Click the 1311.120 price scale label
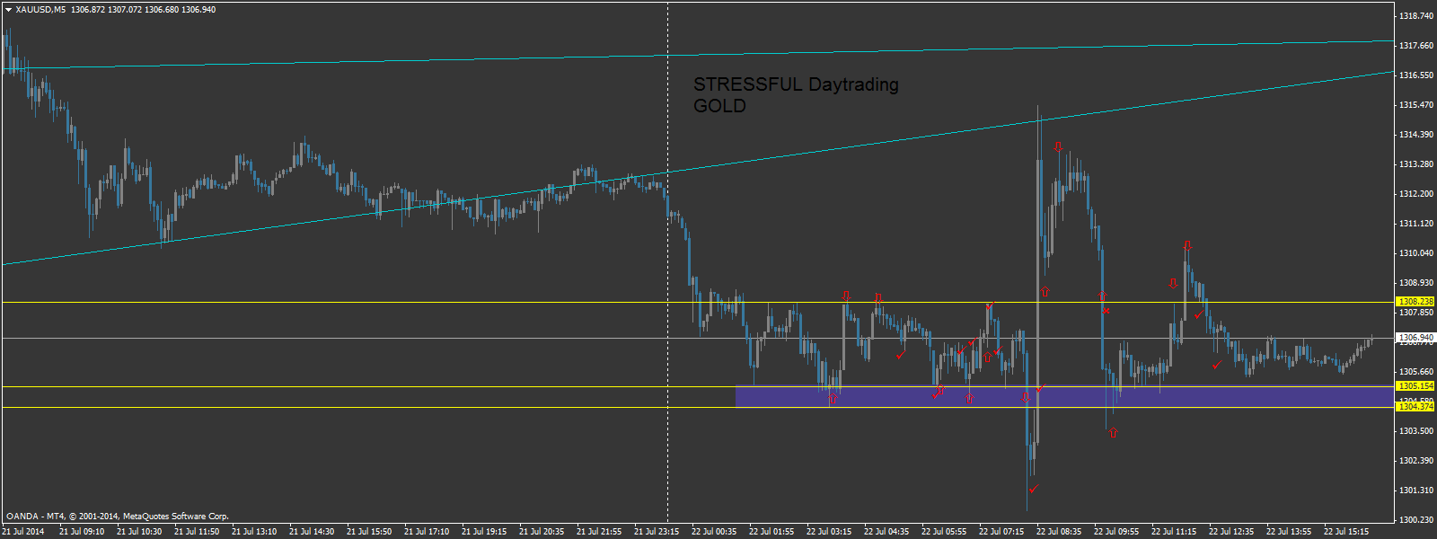 click(1416, 224)
